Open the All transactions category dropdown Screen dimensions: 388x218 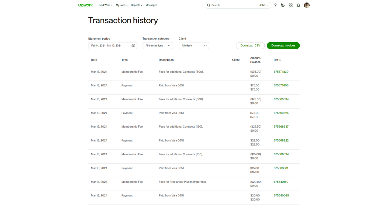click(x=158, y=45)
